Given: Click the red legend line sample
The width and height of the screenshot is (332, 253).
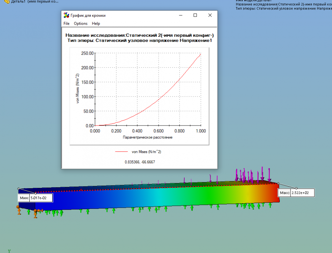Looking at the screenshot, I should pos(121,152).
